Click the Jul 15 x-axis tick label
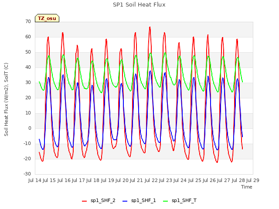 49,180
